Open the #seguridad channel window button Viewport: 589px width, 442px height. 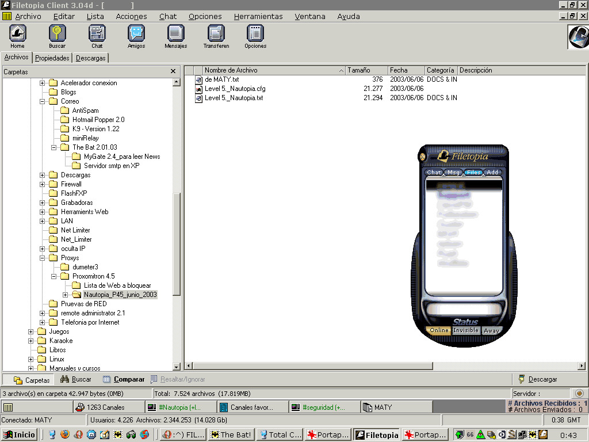point(324,407)
